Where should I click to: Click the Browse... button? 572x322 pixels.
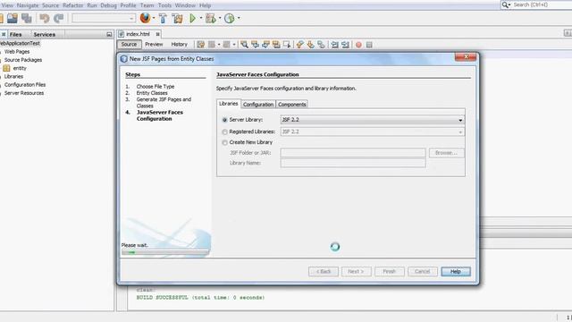447,153
